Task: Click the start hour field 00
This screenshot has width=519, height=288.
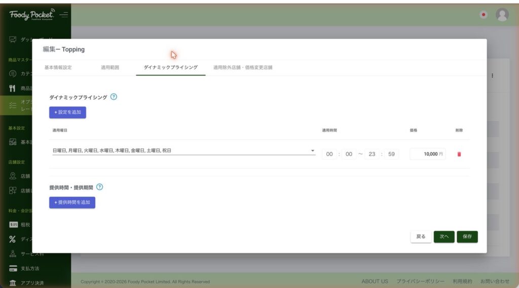Action: point(329,154)
